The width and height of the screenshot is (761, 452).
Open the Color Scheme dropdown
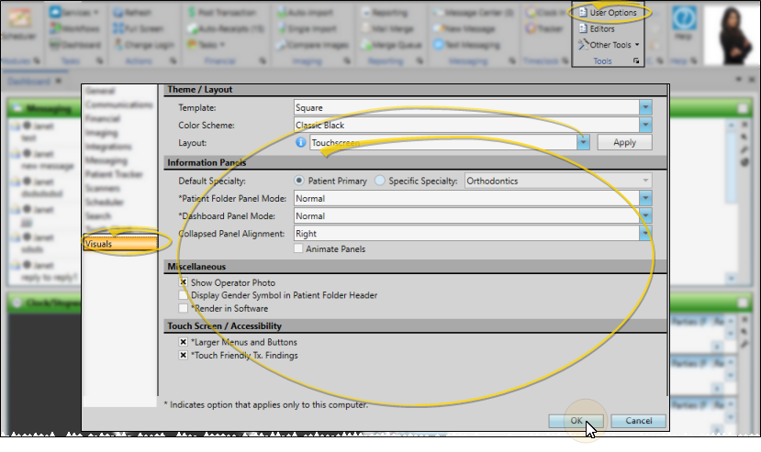pos(645,125)
